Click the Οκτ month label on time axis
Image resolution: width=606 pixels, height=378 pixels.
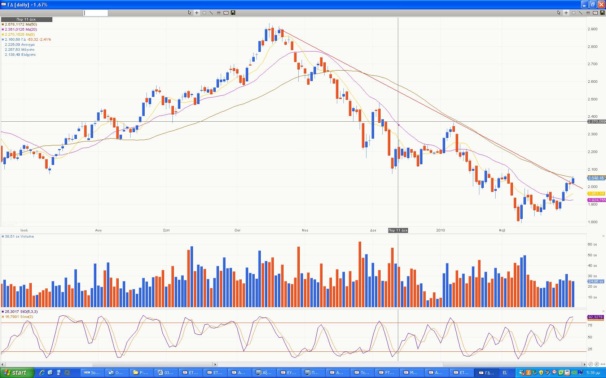click(237, 230)
